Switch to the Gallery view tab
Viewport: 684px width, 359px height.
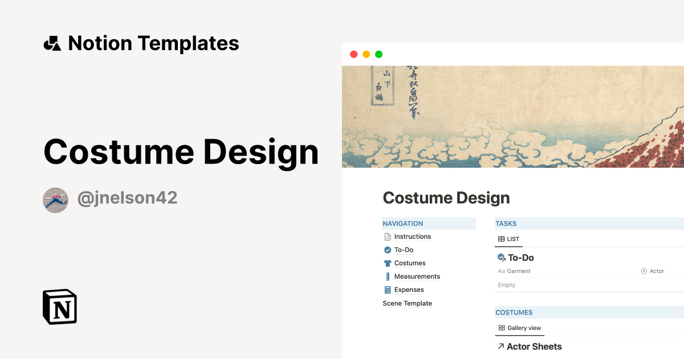coord(519,328)
